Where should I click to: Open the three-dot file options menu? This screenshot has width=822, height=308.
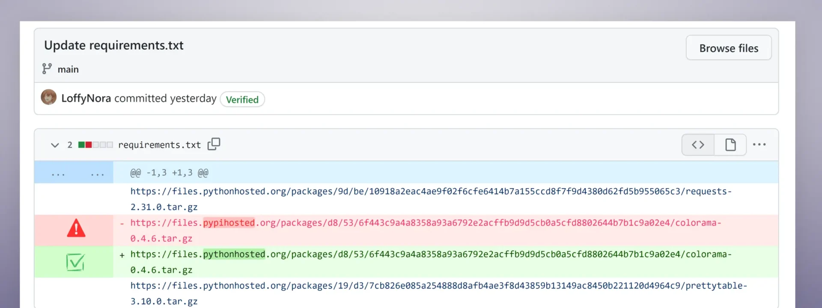coord(759,145)
